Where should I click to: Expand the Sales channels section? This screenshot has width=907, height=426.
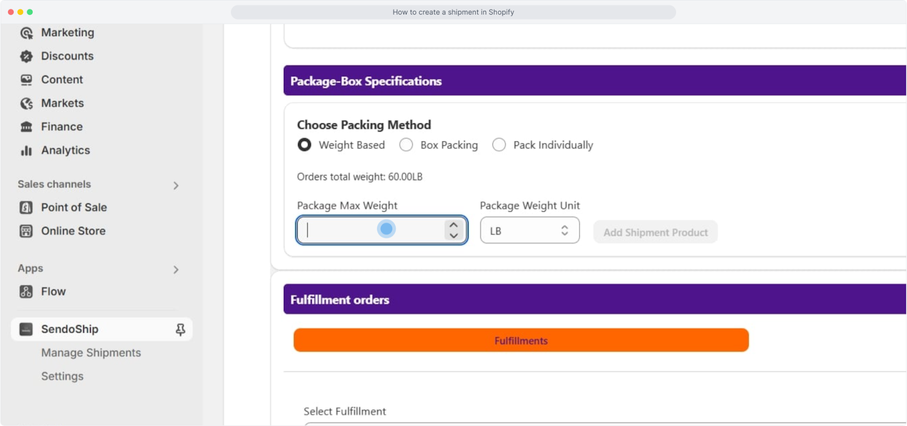tap(176, 185)
